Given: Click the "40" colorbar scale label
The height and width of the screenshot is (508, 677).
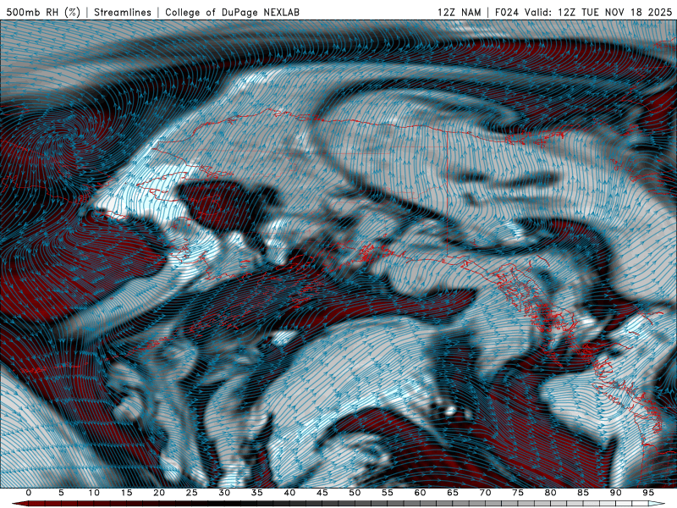Looking at the screenshot, I should 289,493.
